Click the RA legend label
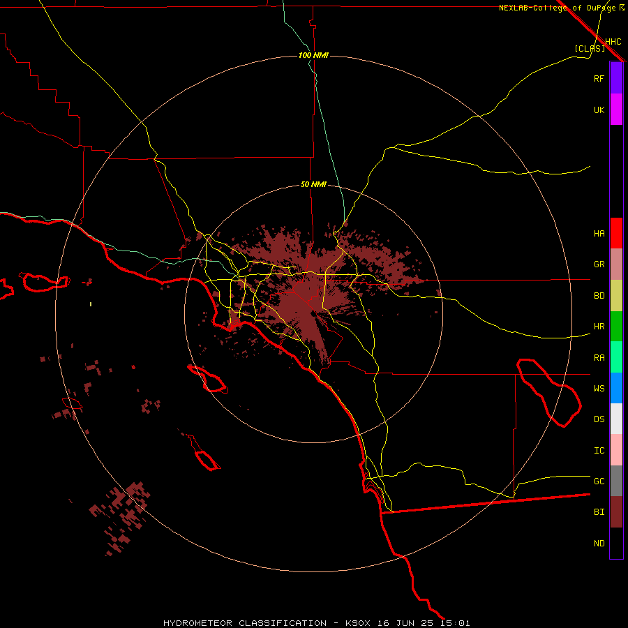Viewport: 628px width, 628px height. click(x=599, y=357)
